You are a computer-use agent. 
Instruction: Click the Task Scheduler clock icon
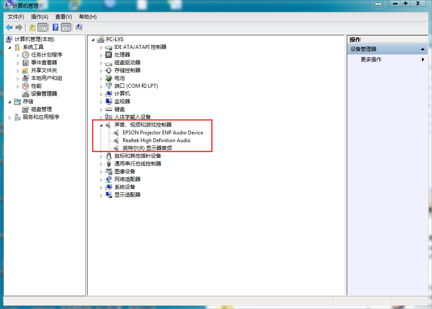coord(25,55)
